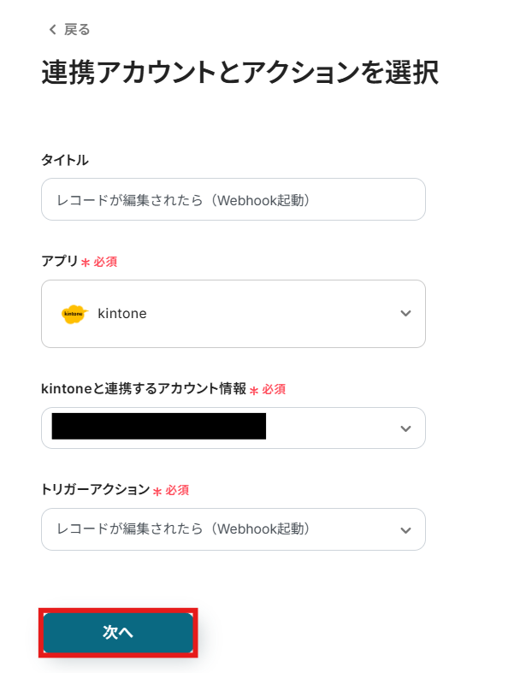Click the redacted account selection box
The width and height of the screenshot is (514, 673).
(159, 426)
